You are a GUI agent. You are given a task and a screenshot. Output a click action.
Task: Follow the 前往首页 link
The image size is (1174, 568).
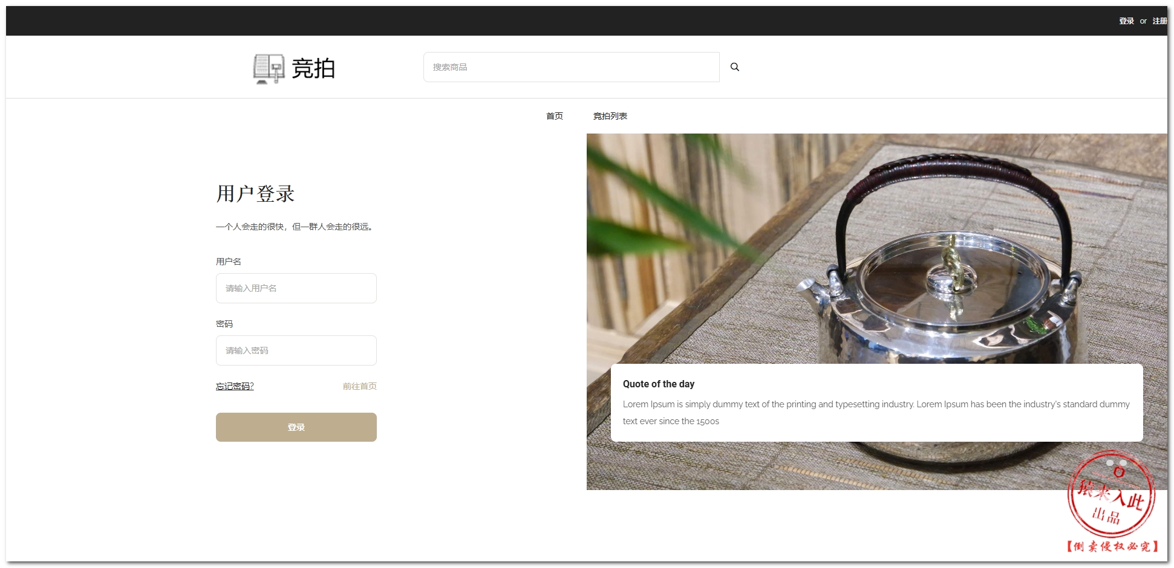pos(360,386)
